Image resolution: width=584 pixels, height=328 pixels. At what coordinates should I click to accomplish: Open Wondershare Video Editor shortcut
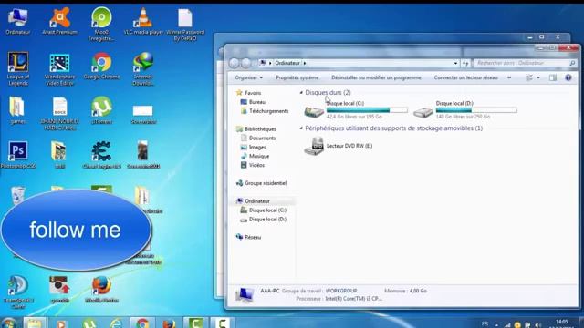click(x=59, y=69)
